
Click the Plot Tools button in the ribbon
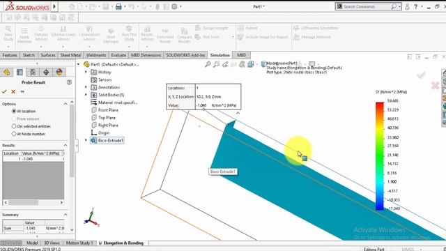(208, 37)
